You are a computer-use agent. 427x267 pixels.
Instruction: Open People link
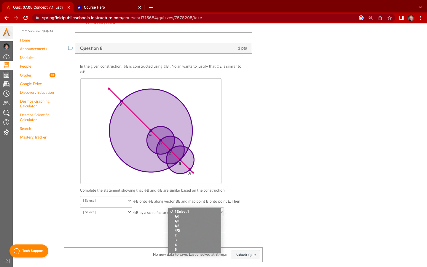tap(26, 66)
